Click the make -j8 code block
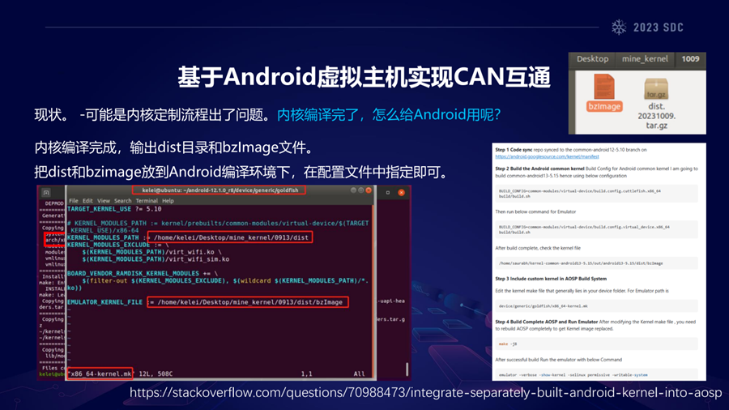 [x=596, y=344]
